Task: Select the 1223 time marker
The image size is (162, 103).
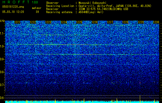Action: (48, 22)
